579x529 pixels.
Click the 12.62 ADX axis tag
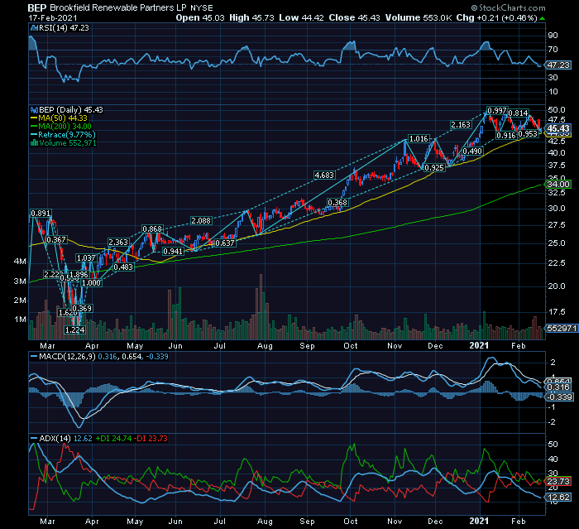[558, 498]
